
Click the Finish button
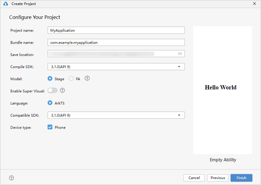coord(241,178)
